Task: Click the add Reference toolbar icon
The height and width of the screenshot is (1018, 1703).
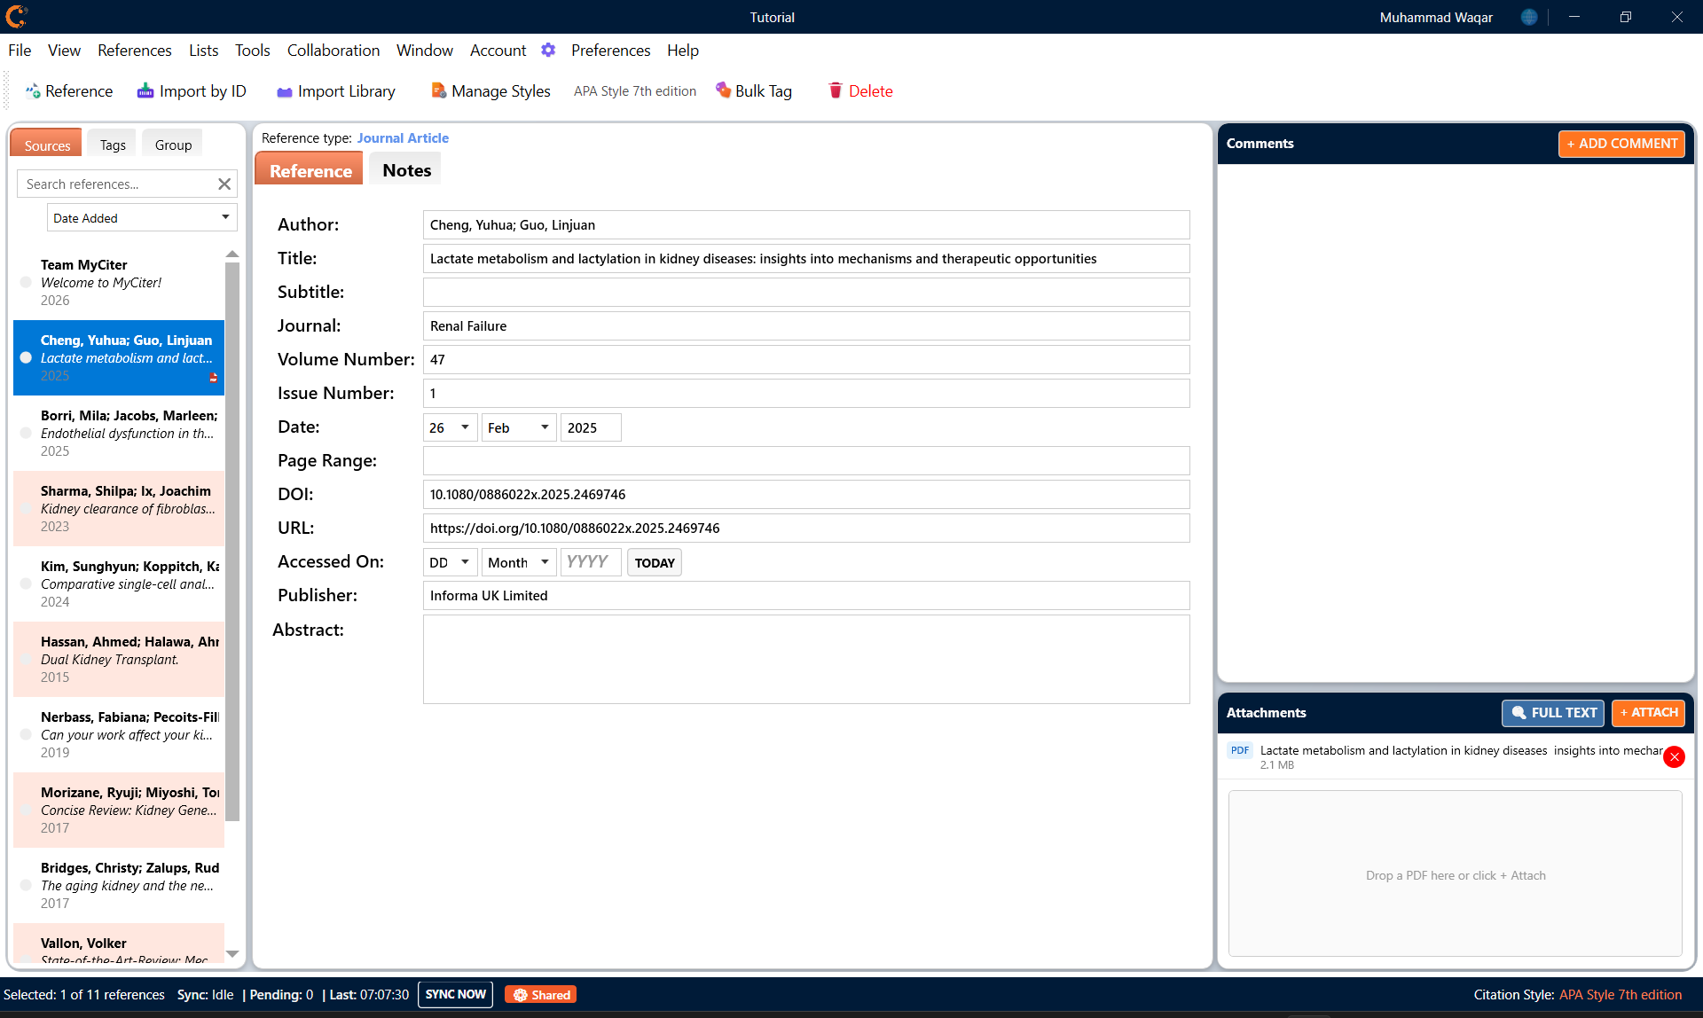Action: (x=33, y=91)
